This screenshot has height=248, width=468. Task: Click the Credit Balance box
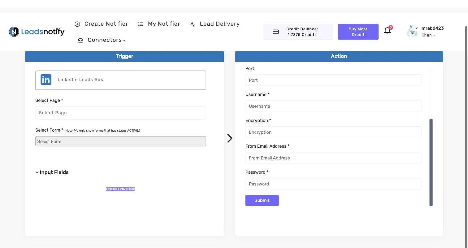pos(298,32)
